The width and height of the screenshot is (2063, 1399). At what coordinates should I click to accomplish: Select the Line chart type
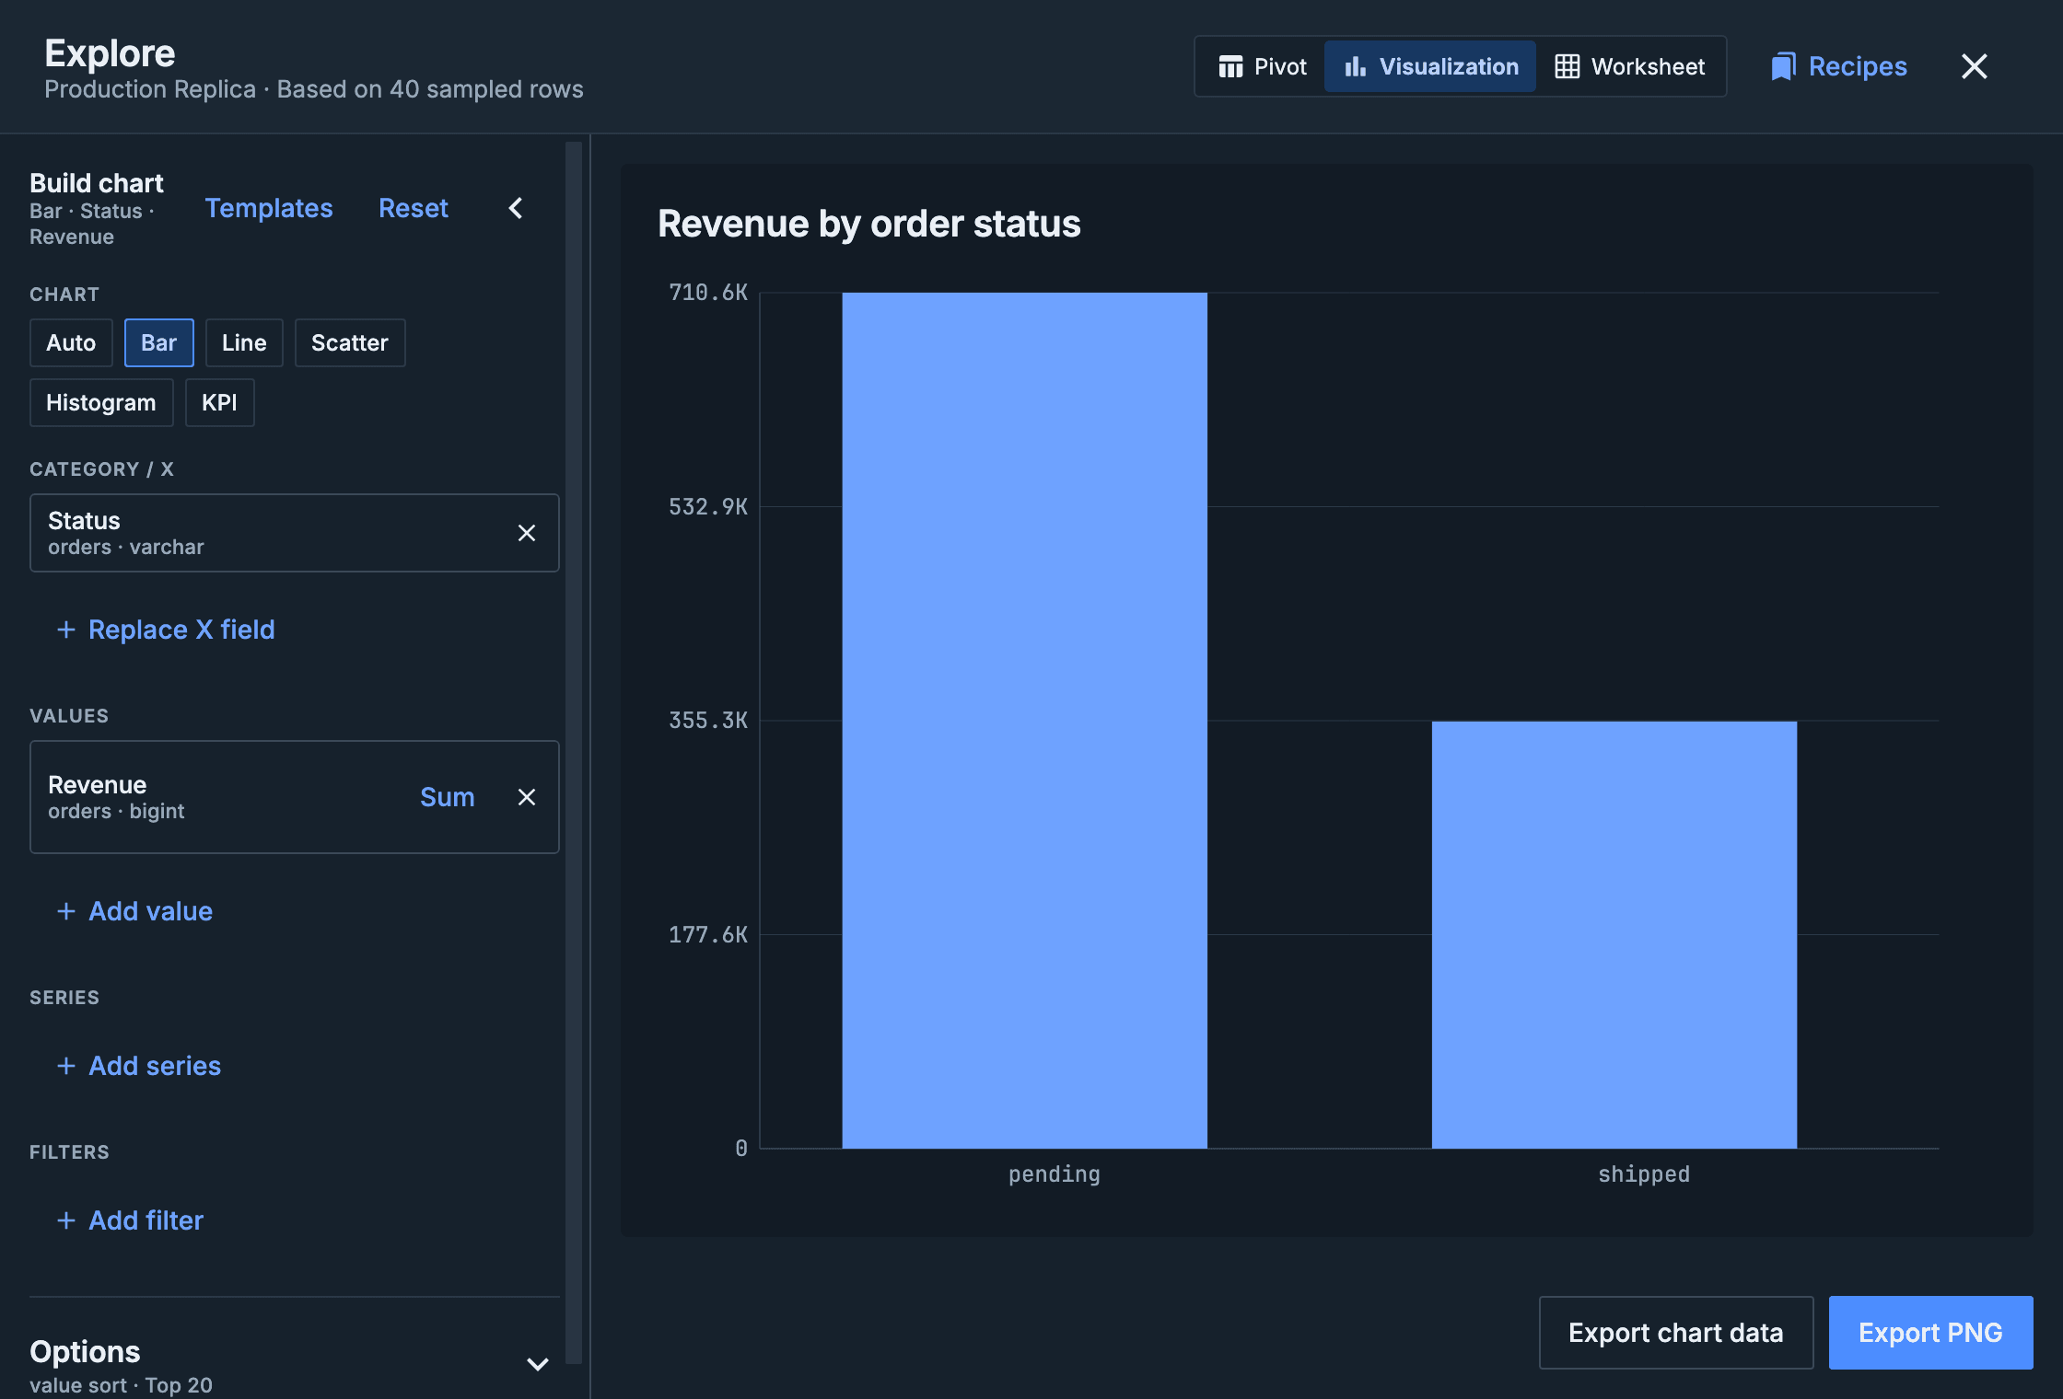pyautogui.click(x=244, y=342)
